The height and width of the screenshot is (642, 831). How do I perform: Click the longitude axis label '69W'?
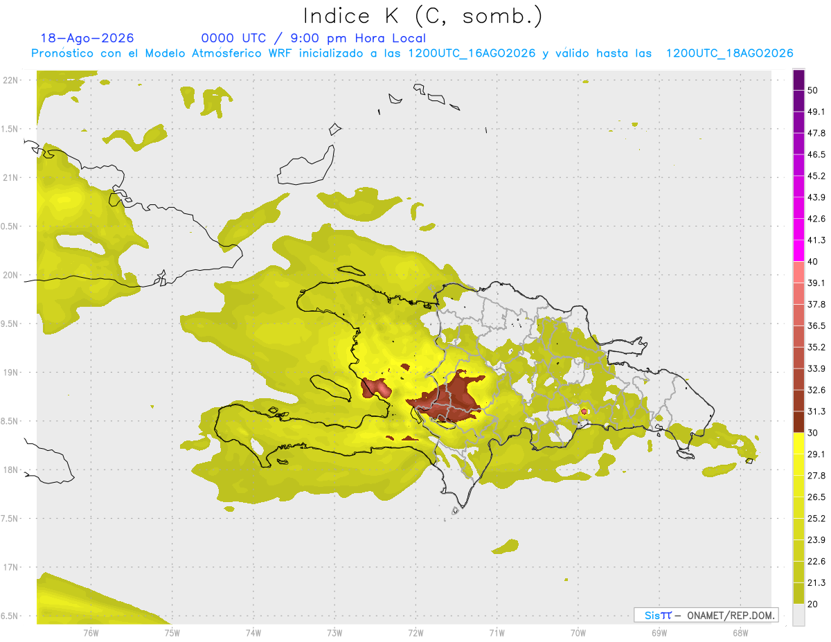coord(659,632)
